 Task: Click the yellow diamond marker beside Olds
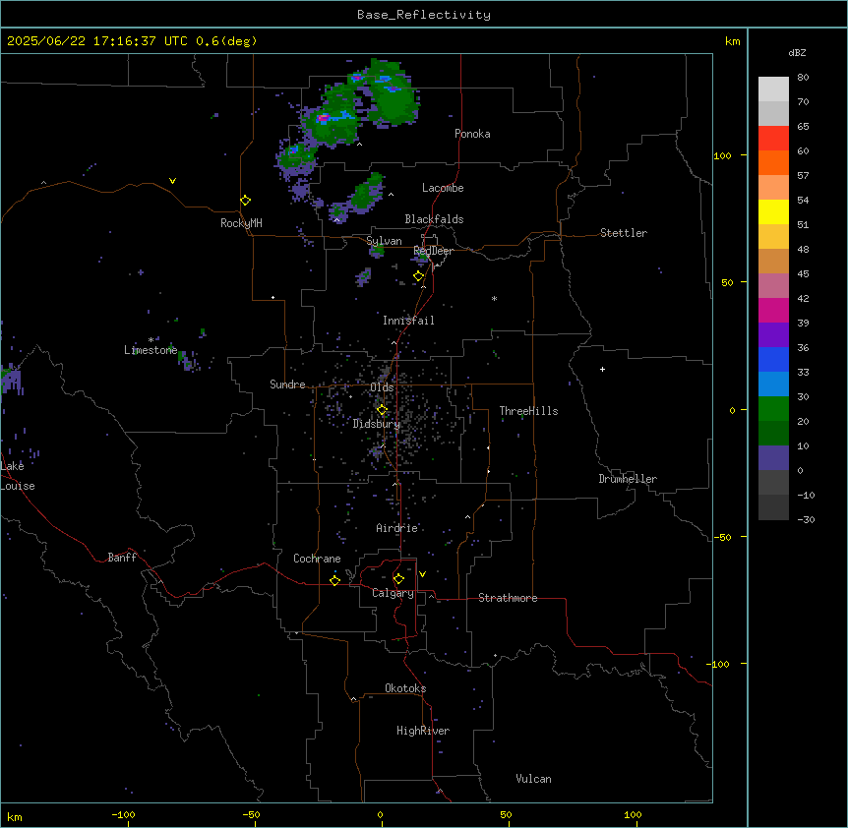382,410
